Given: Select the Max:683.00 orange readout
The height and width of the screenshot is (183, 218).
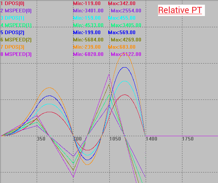Looking at the screenshot, I should [x=121, y=47].
